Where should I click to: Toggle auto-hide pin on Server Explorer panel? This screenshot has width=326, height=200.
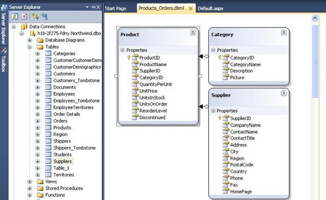93,7
